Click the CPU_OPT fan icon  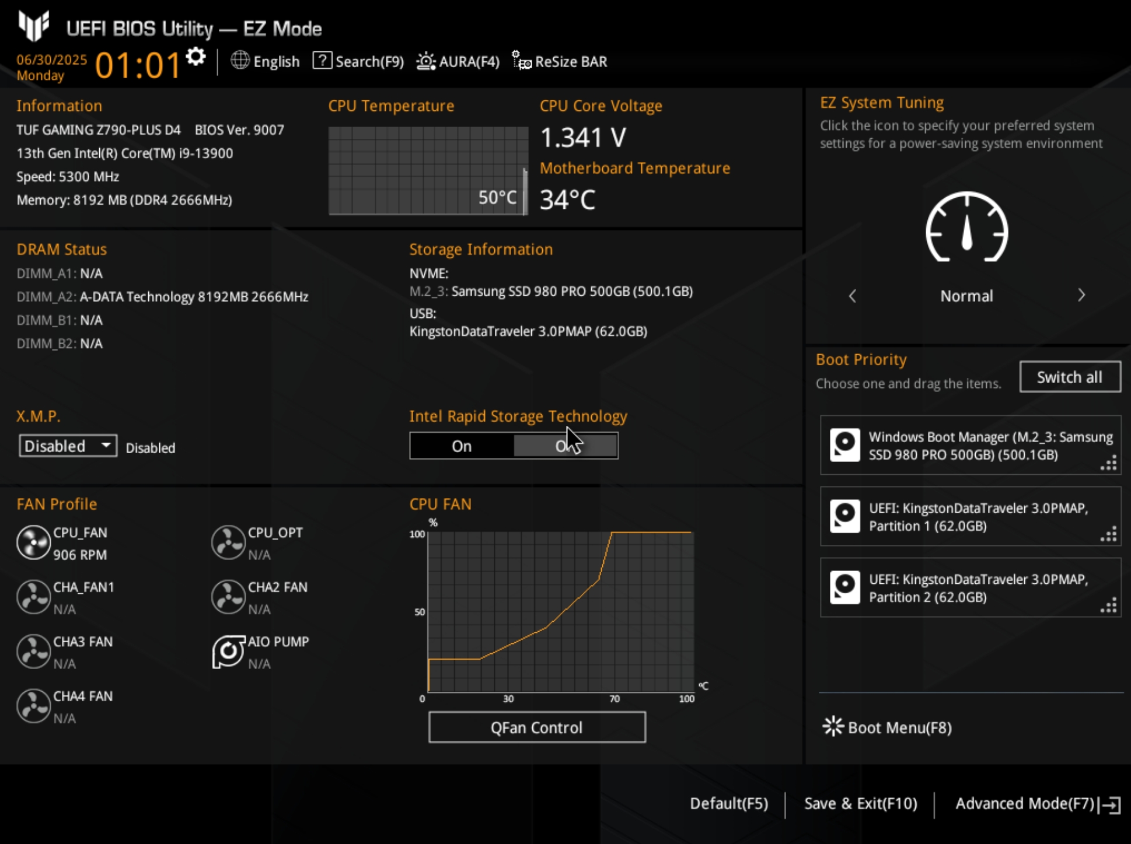[x=228, y=542]
